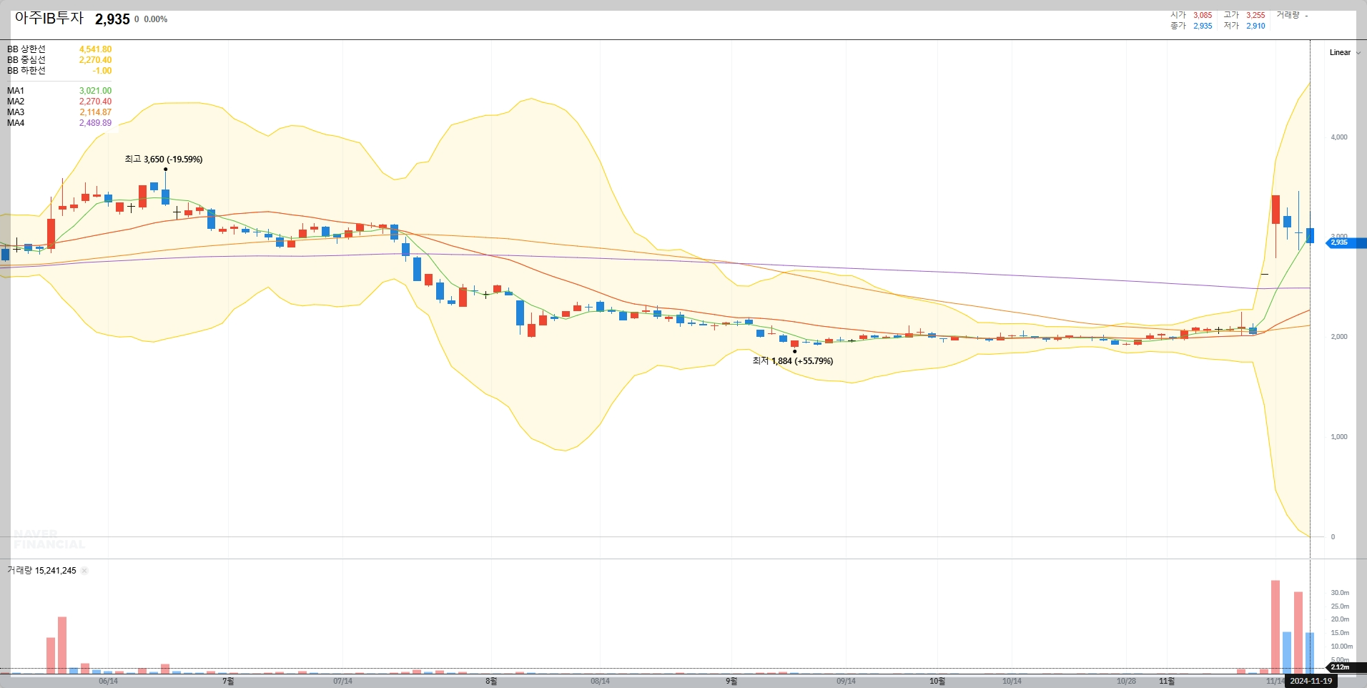Click the 거래량 15,241,245 volume label
This screenshot has height=688, width=1367.
tap(41, 571)
